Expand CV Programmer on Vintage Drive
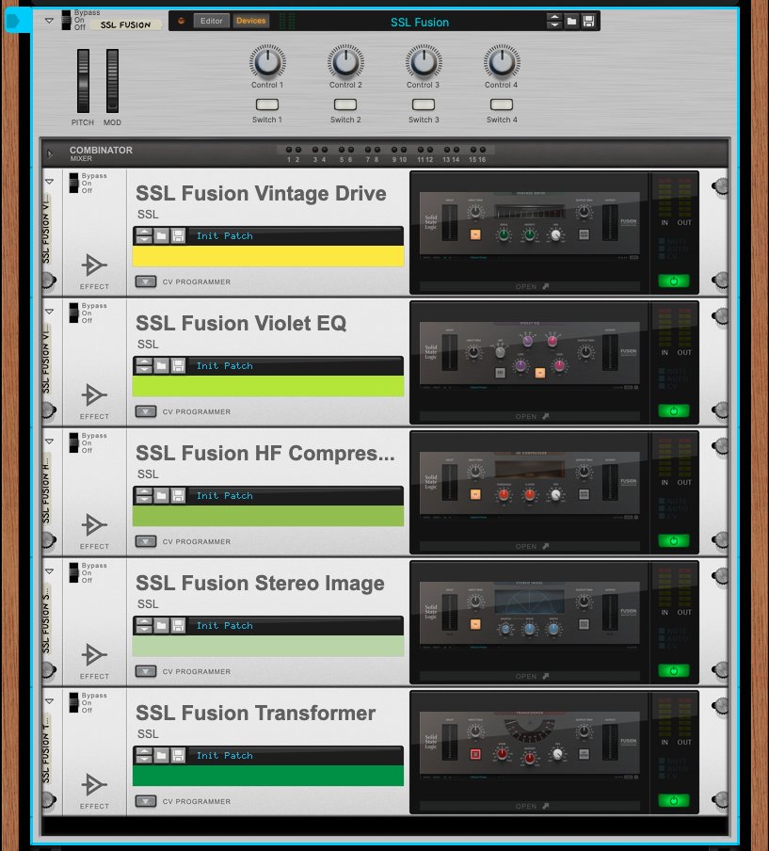This screenshot has width=769, height=851. (x=146, y=281)
